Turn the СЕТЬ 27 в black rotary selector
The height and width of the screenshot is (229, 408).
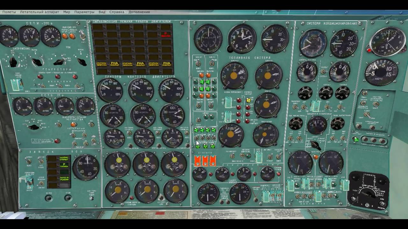pyautogui.click(x=34, y=127)
